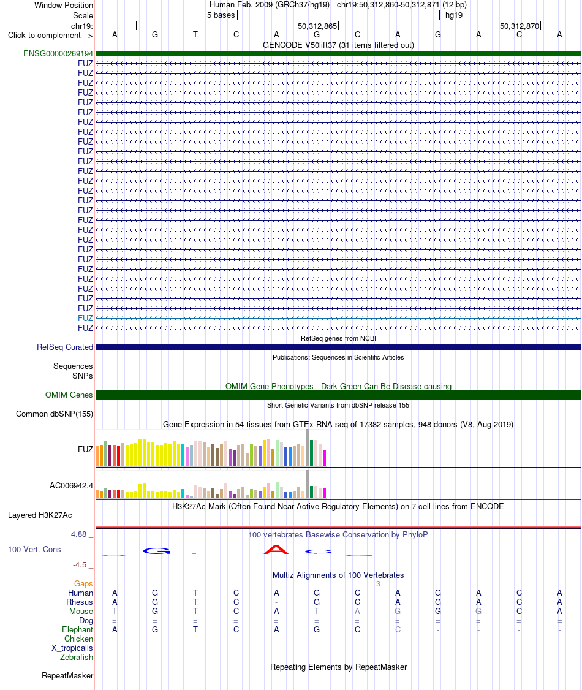Click the 'chr19:' base position label

82,26
